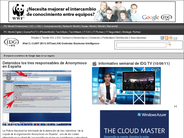
Task: Open Informativo semanal de IDG TV headline
Action: [x=134, y=64]
